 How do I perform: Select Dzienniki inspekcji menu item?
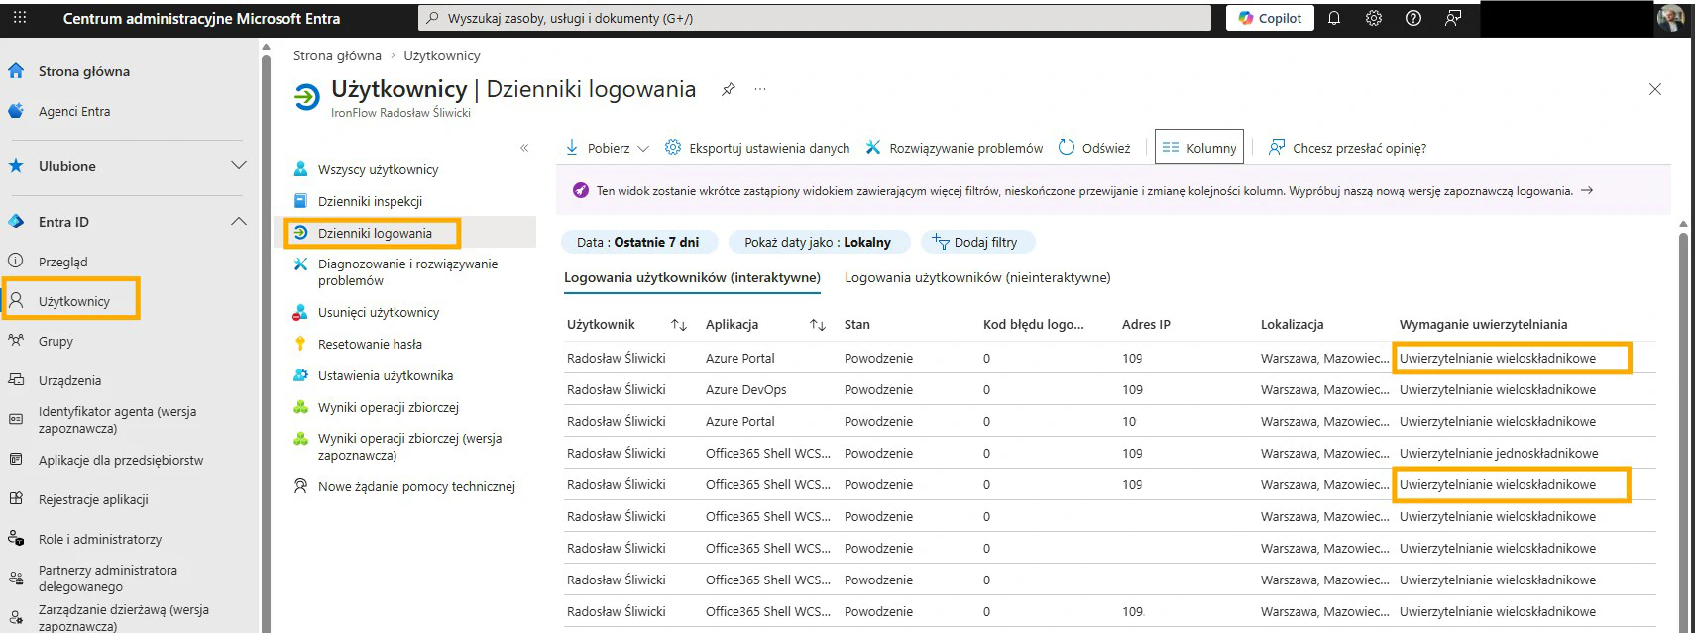tap(370, 201)
